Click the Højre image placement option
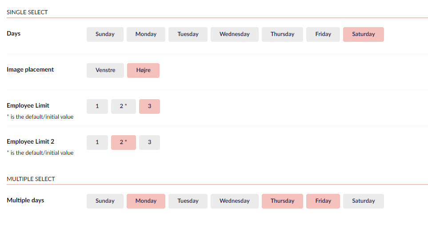Viewport: 428px width, 229px height. point(143,70)
